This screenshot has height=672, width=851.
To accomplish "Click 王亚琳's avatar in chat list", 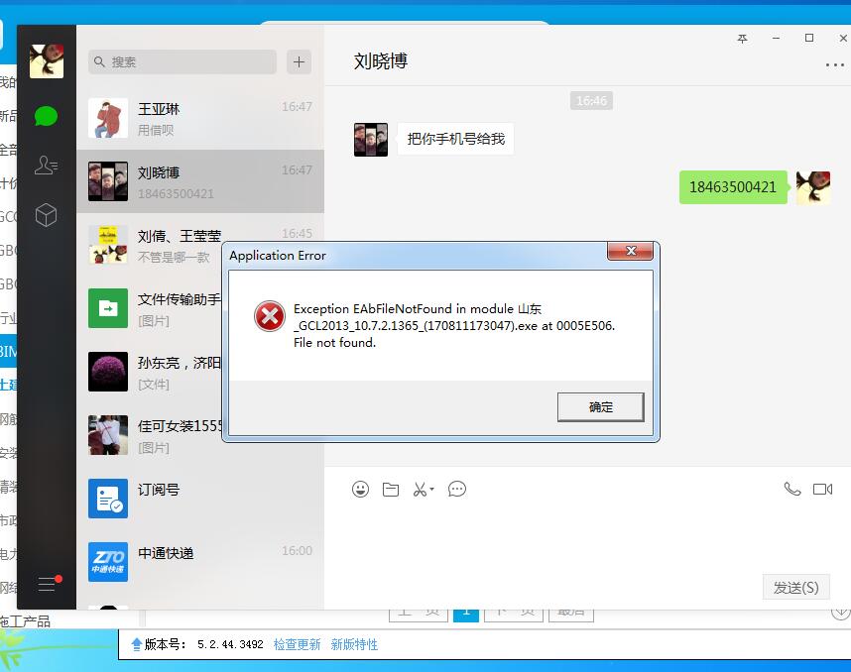I will (x=108, y=118).
